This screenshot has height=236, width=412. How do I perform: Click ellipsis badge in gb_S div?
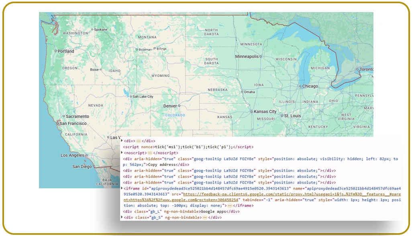pos(204,218)
